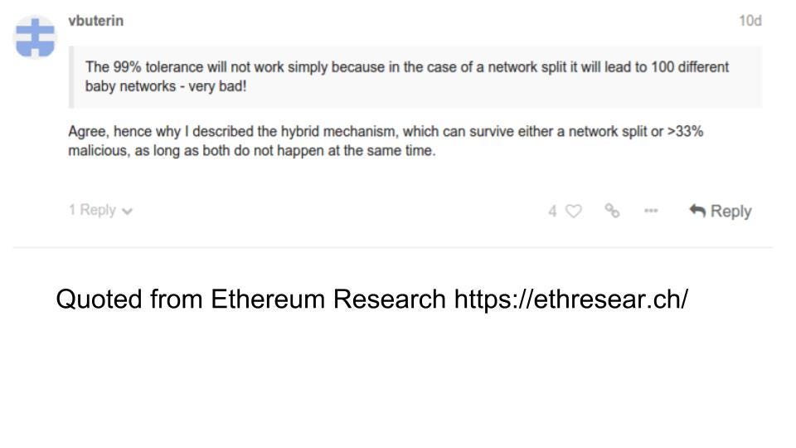Click the gray left bar of quote

pyautogui.click(x=71, y=77)
